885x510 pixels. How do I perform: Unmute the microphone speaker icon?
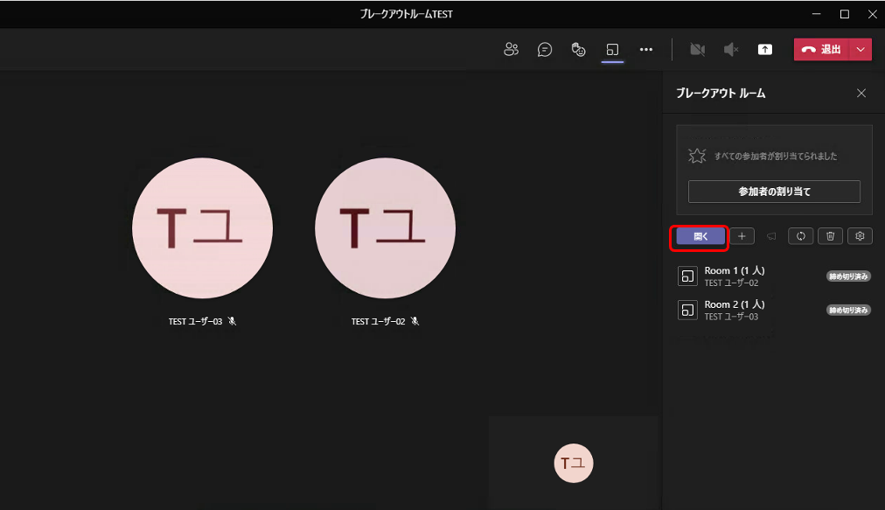(731, 50)
